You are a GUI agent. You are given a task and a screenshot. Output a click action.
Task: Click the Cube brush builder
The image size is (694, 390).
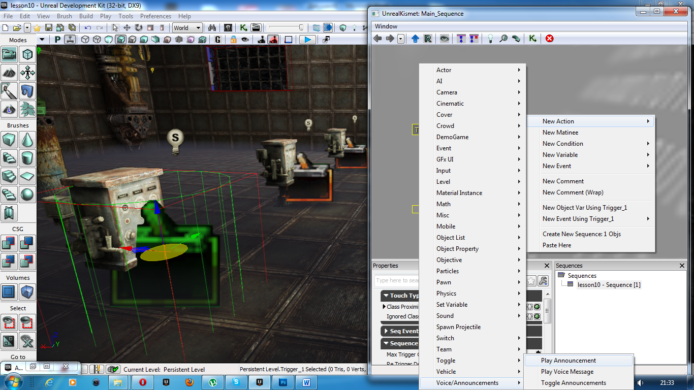[10, 139]
